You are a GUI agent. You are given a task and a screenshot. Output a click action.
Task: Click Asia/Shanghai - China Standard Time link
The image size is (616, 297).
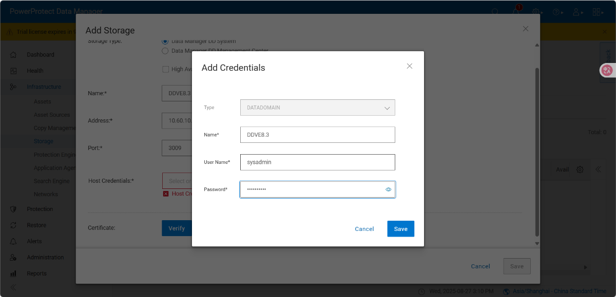560,291
